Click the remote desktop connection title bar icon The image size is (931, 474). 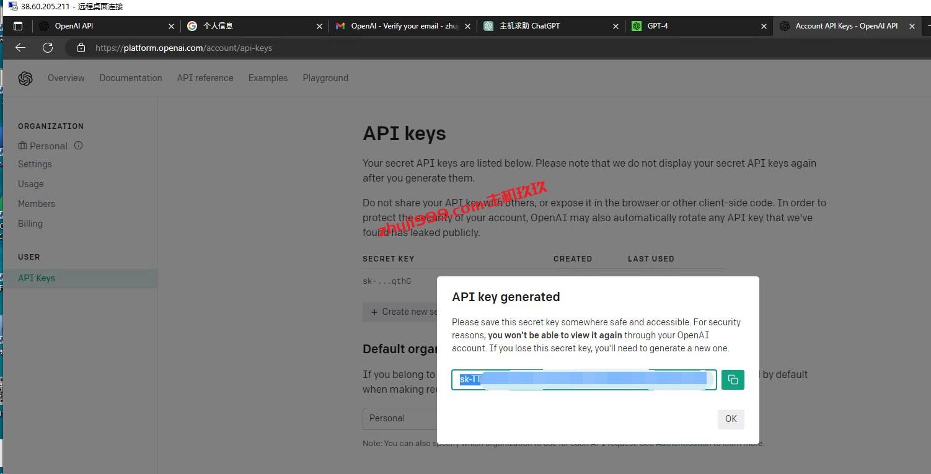coord(13,7)
